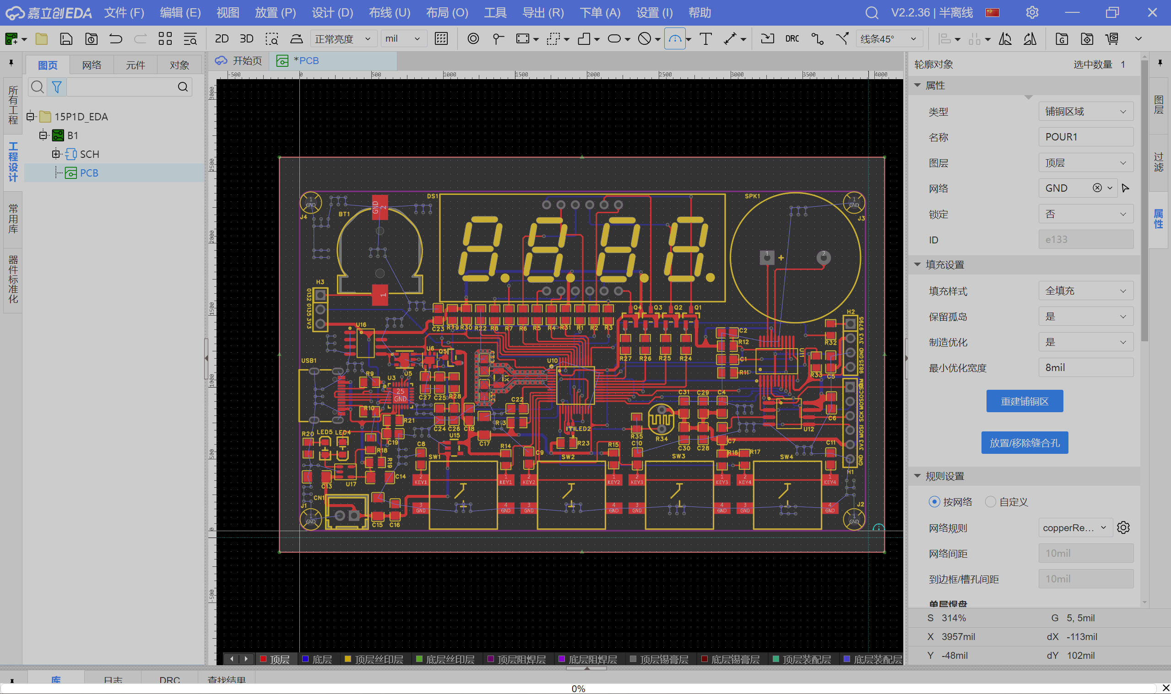
Task: Switch to the 网络 tab
Action: pos(92,65)
